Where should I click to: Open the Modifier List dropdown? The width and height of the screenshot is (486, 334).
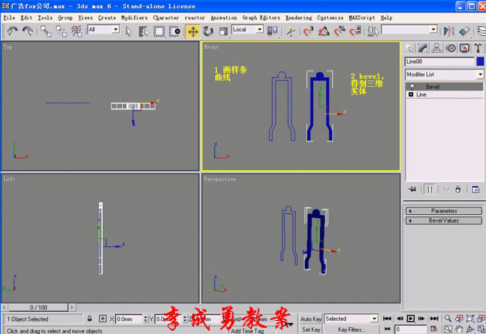[x=444, y=75]
